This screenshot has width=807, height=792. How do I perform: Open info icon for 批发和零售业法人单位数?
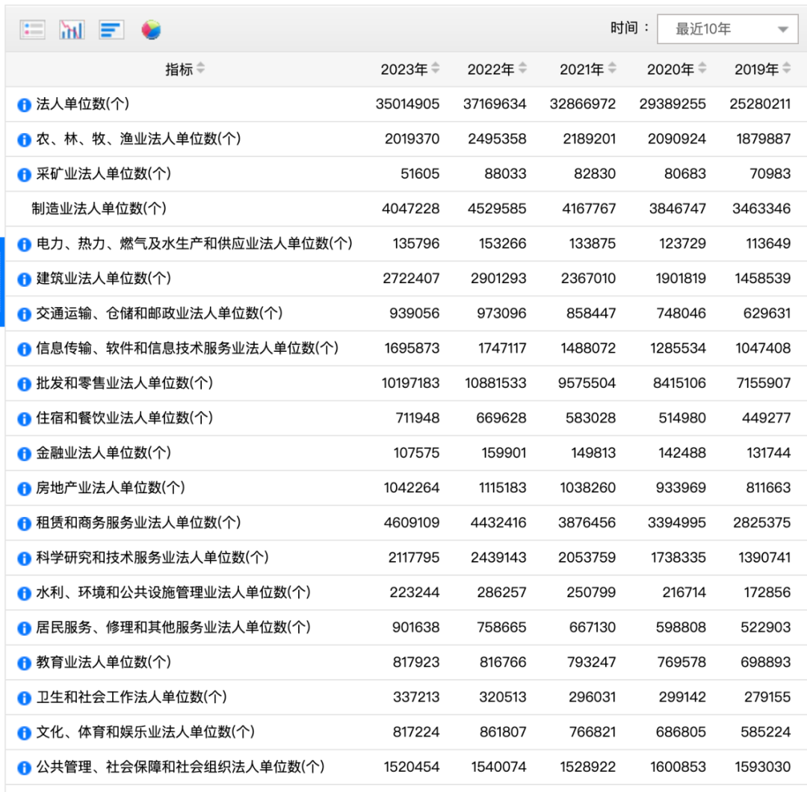coord(24,383)
